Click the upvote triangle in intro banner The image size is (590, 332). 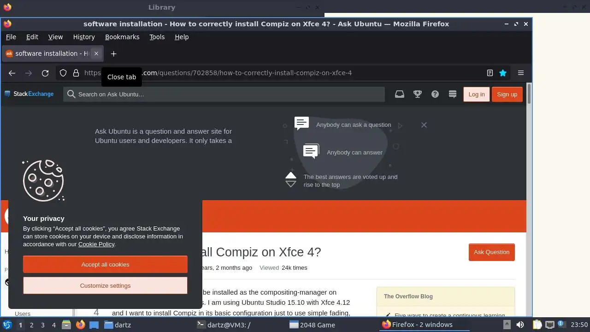point(291,175)
